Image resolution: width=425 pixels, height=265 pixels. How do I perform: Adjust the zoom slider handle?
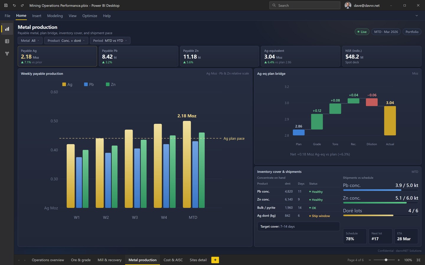386,260
